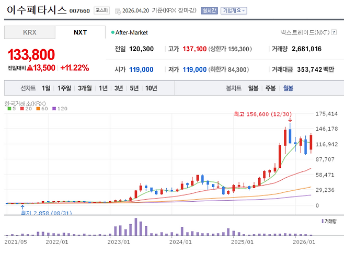Image resolution: width=344 pixels, height=254 pixels.
Task: Click the 거래량 legend square
Action: pyautogui.click(x=324, y=222)
